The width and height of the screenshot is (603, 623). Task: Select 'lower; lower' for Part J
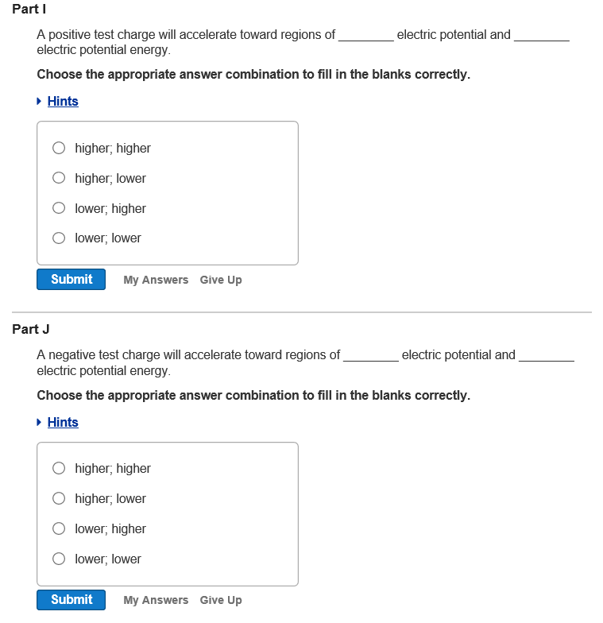pyautogui.click(x=59, y=559)
